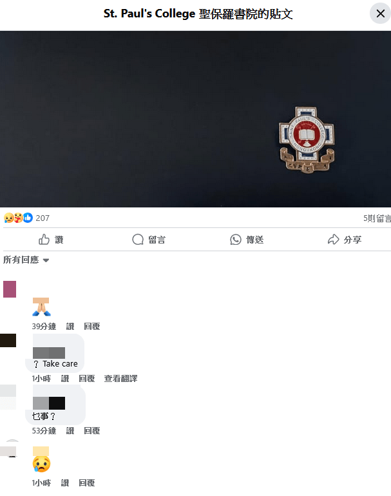Screen dimensions: 391x496
Task: Click the 分享 share arrow icon
Action: coord(333,240)
